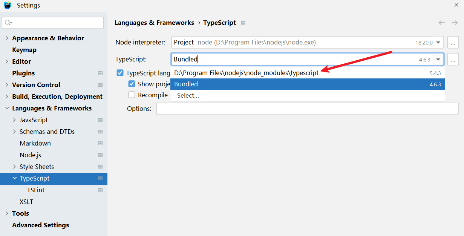Click the search magnifier icon in settings
The image size is (464, 236).
tap(8, 23)
